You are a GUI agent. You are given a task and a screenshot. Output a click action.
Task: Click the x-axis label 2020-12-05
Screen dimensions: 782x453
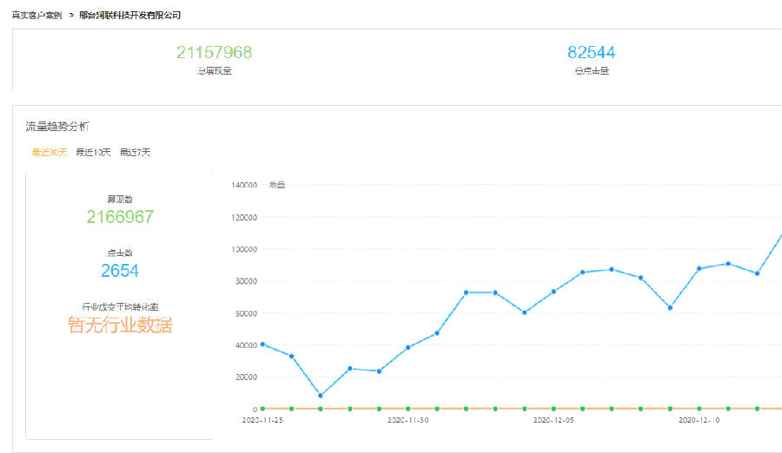click(x=553, y=420)
